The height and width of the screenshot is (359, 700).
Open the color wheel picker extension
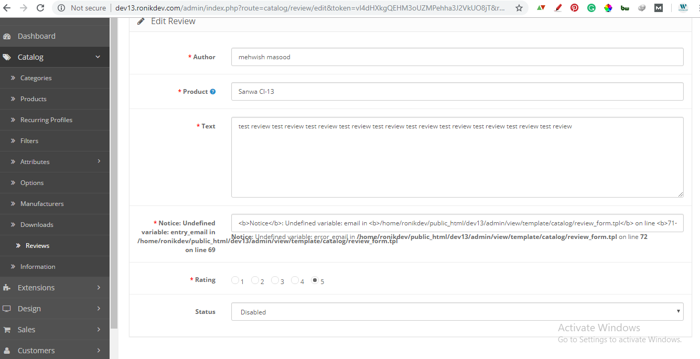(x=608, y=8)
